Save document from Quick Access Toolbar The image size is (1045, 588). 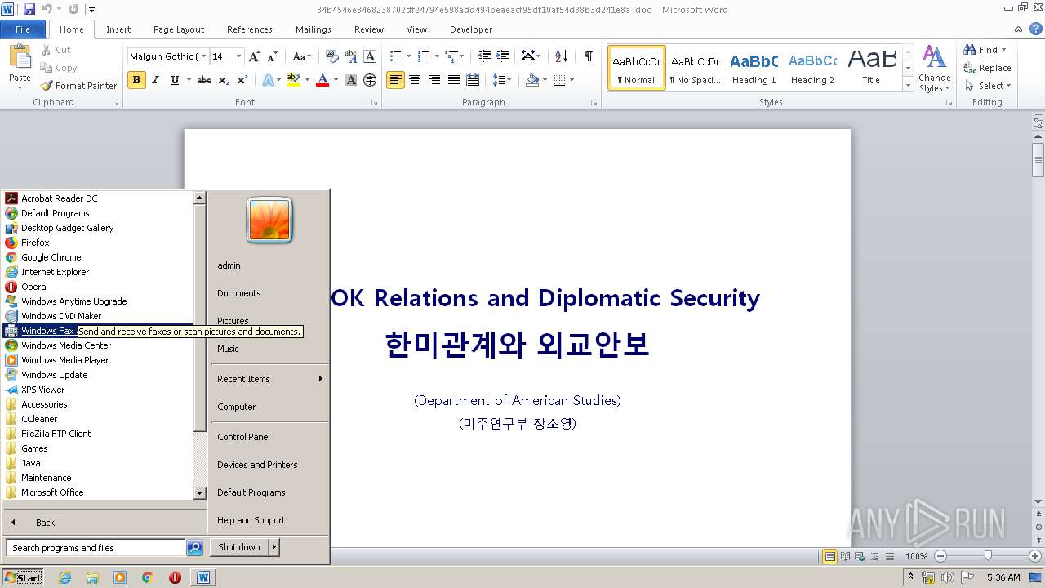coord(29,9)
